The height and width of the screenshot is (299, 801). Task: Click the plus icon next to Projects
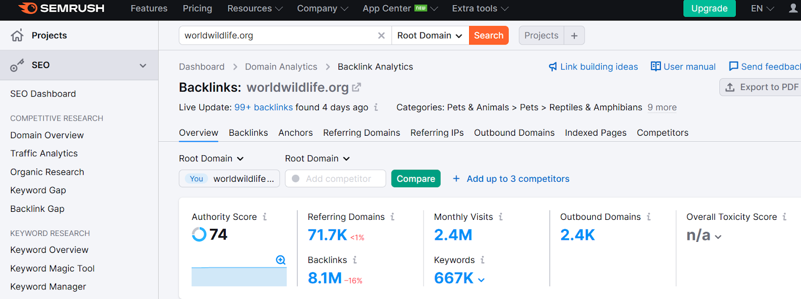[x=574, y=36]
